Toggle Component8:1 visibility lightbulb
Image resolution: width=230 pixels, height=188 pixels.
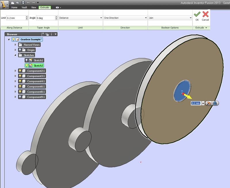click(20, 92)
